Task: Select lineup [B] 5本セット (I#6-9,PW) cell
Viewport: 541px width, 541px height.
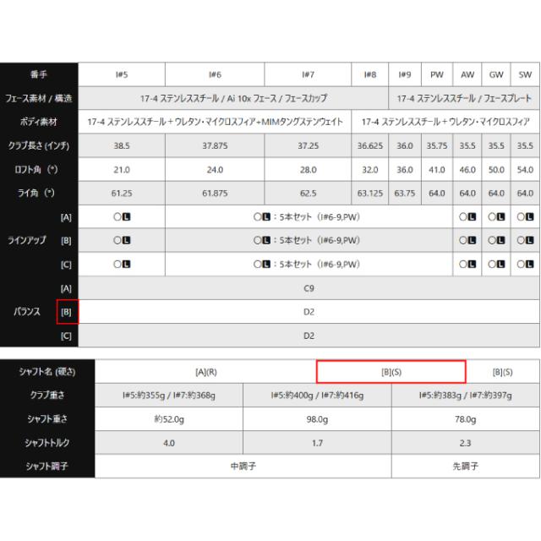Action: [x=309, y=240]
